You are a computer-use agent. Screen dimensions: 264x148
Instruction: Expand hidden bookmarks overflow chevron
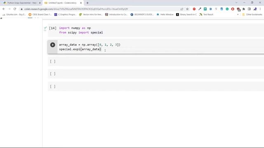pos(238,14)
